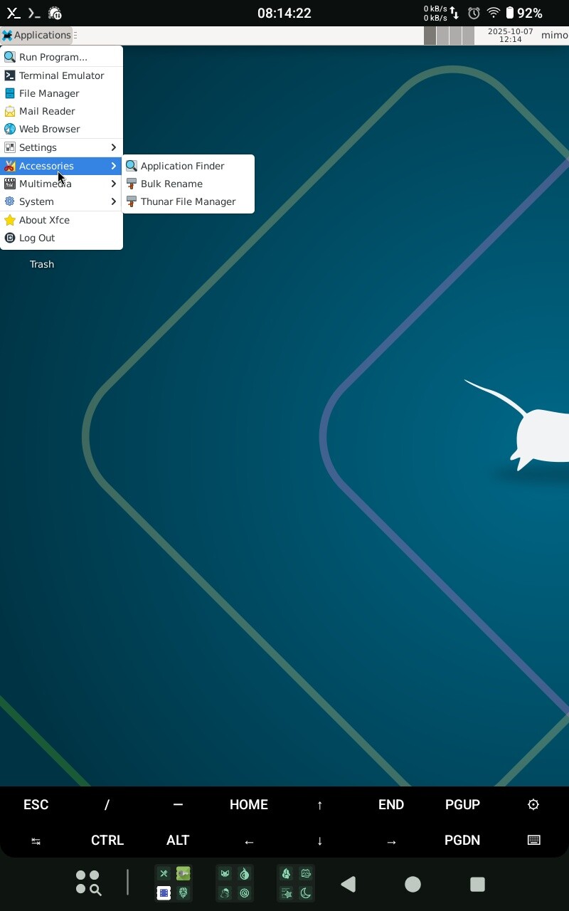Toggle the ALT modifier key
The image size is (569, 911).
(x=178, y=840)
